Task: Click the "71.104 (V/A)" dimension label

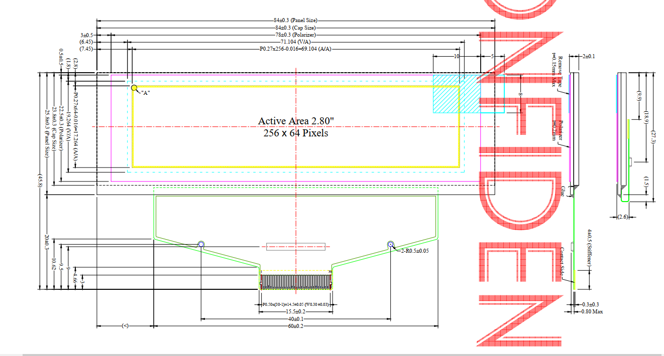Action: 295,42
